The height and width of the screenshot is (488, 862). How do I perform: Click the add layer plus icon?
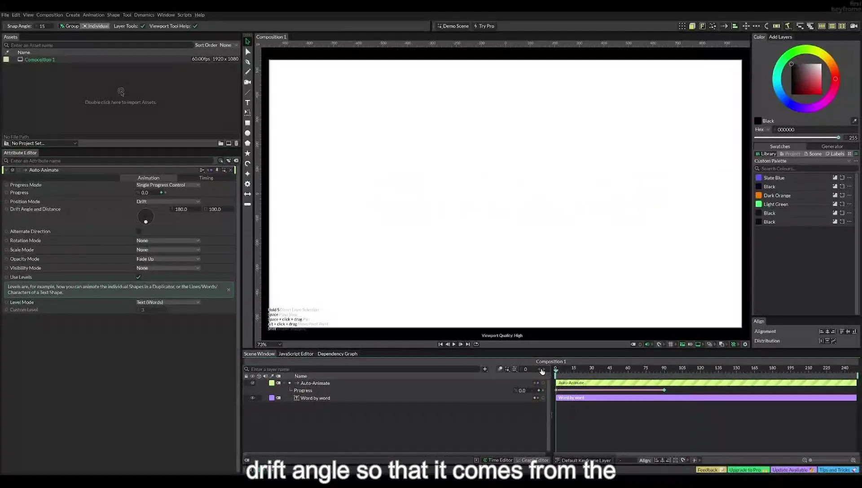(485, 369)
